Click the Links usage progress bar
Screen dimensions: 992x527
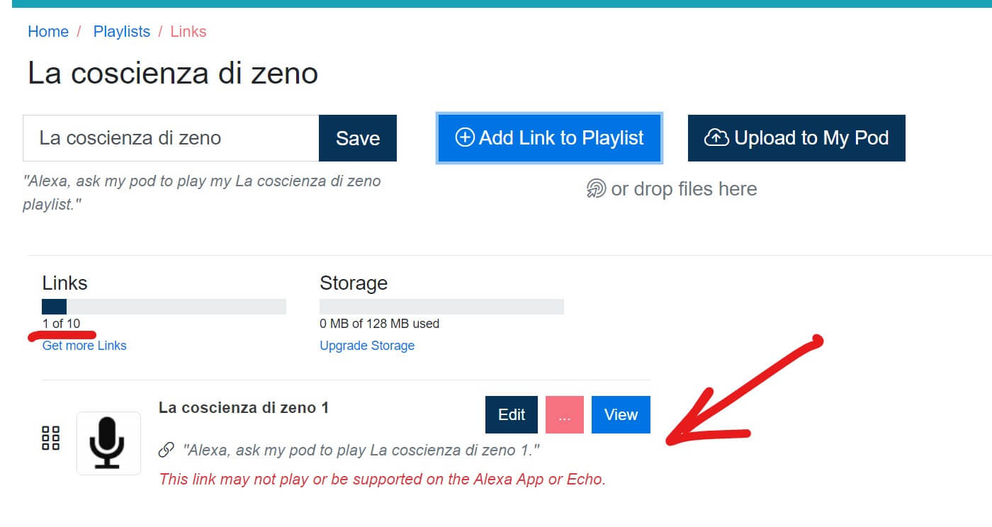164,307
